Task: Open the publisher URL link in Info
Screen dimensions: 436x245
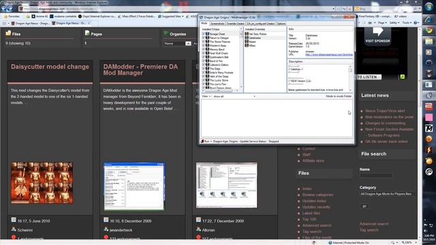Action: 329,54
